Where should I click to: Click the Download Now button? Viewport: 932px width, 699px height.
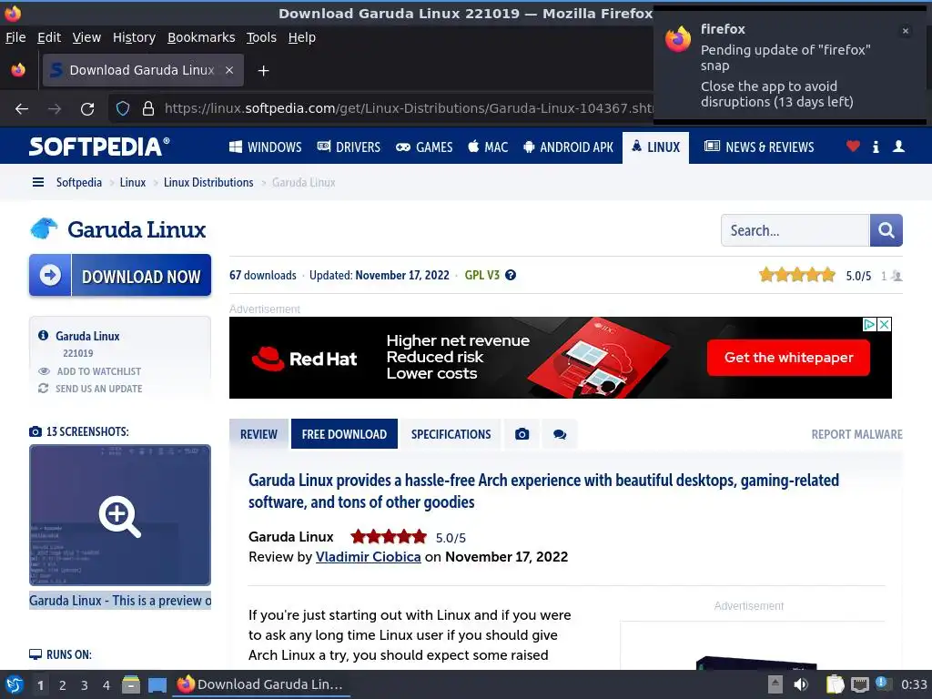tap(120, 275)
